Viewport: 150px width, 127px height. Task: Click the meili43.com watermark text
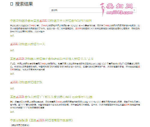point(120,13)
